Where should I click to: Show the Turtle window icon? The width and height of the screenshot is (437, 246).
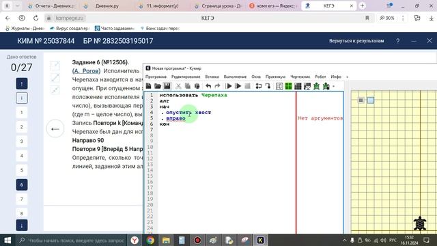[x=316, y=86]
